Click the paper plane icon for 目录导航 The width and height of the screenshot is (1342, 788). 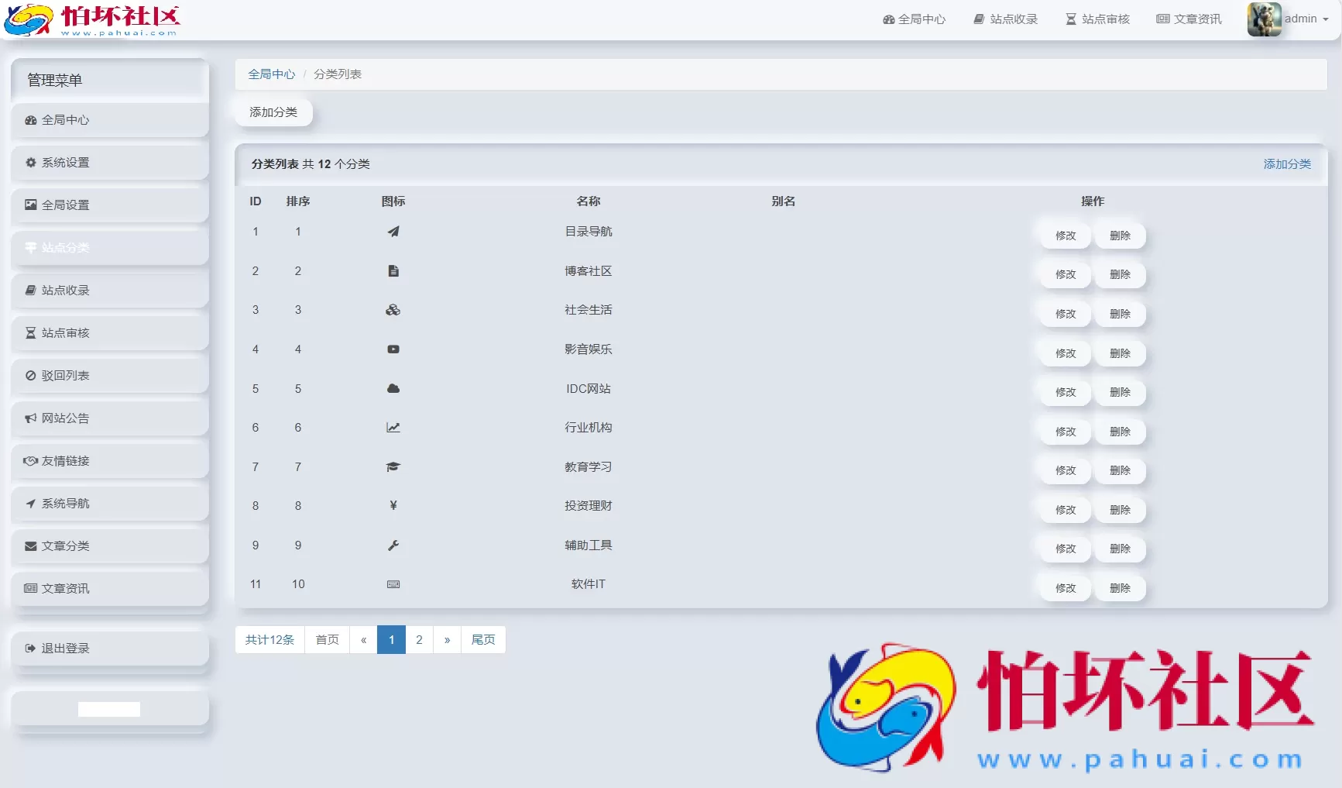(393, 231)
